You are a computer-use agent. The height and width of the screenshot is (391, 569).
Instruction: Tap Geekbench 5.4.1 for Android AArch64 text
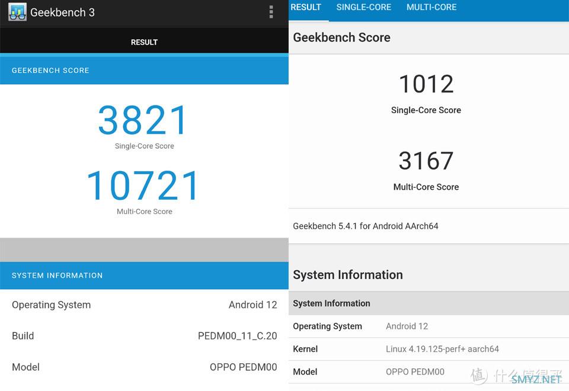click(366, 226)
